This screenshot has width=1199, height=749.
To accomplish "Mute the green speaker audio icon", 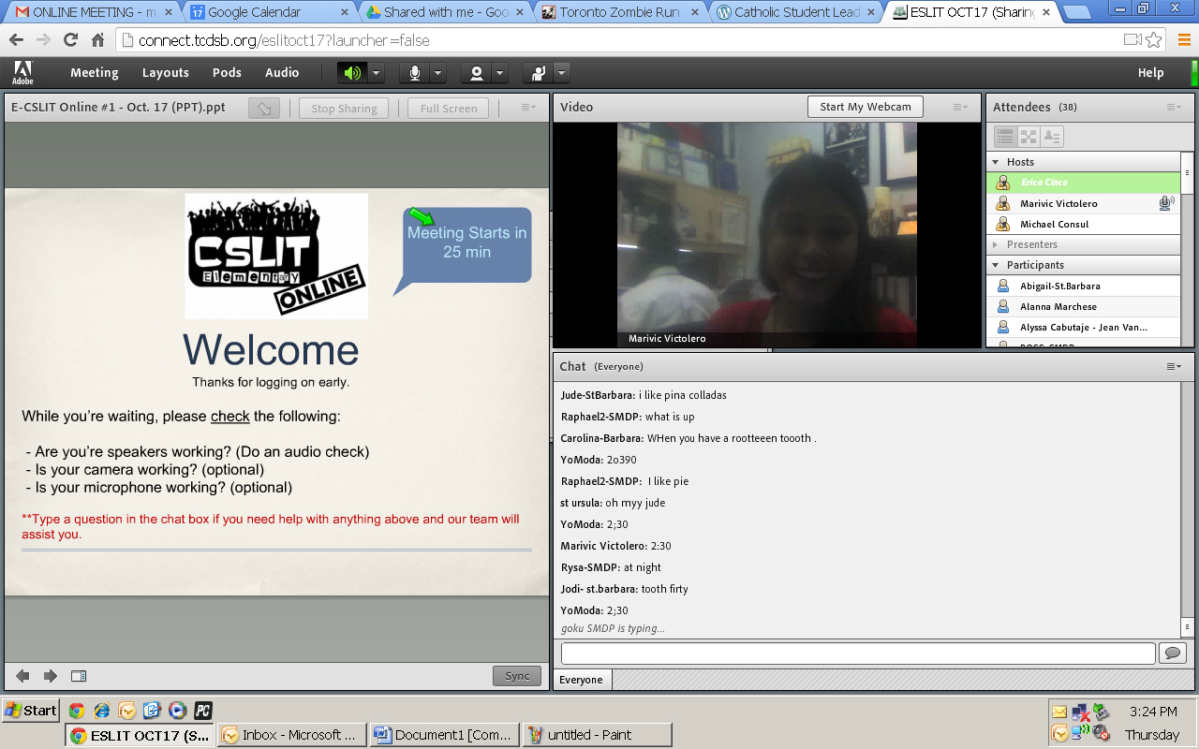I will click(352, 73).
